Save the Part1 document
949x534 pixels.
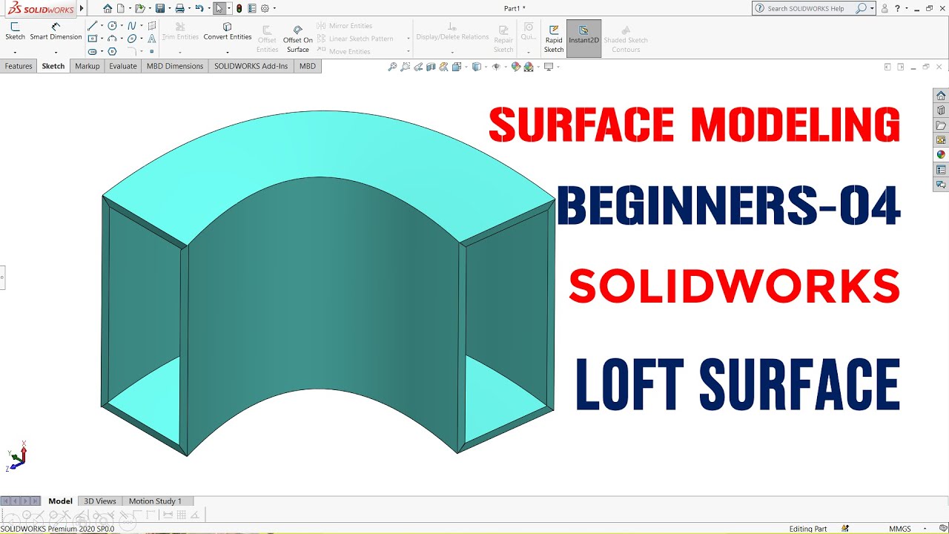pyautogui.click(x=160, y=8)
